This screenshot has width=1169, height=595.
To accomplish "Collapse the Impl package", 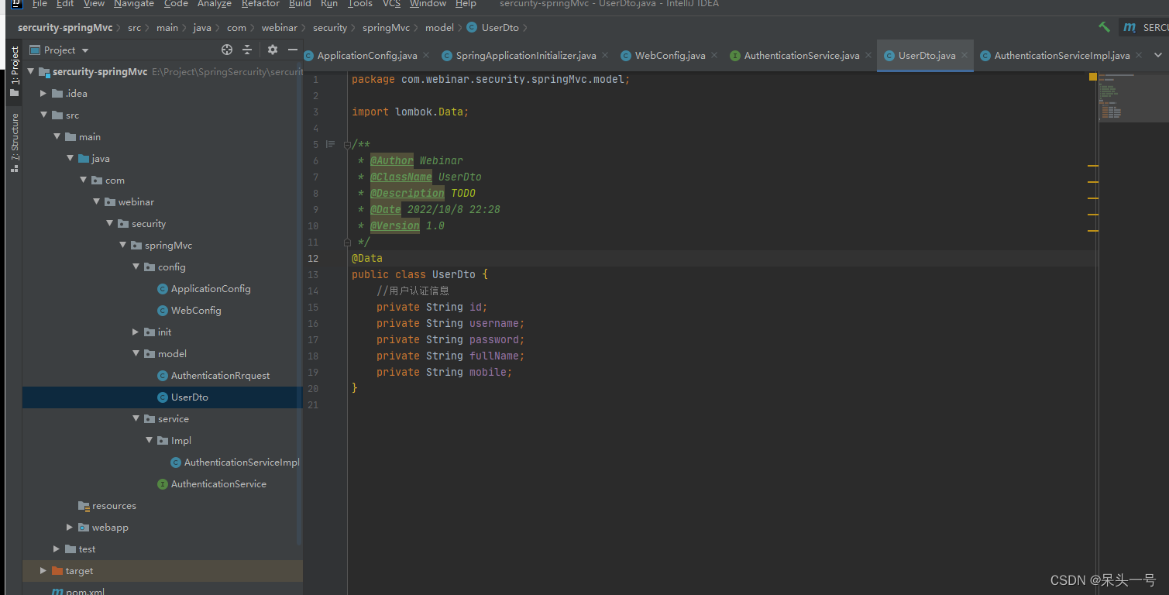I will pos(150,440).
